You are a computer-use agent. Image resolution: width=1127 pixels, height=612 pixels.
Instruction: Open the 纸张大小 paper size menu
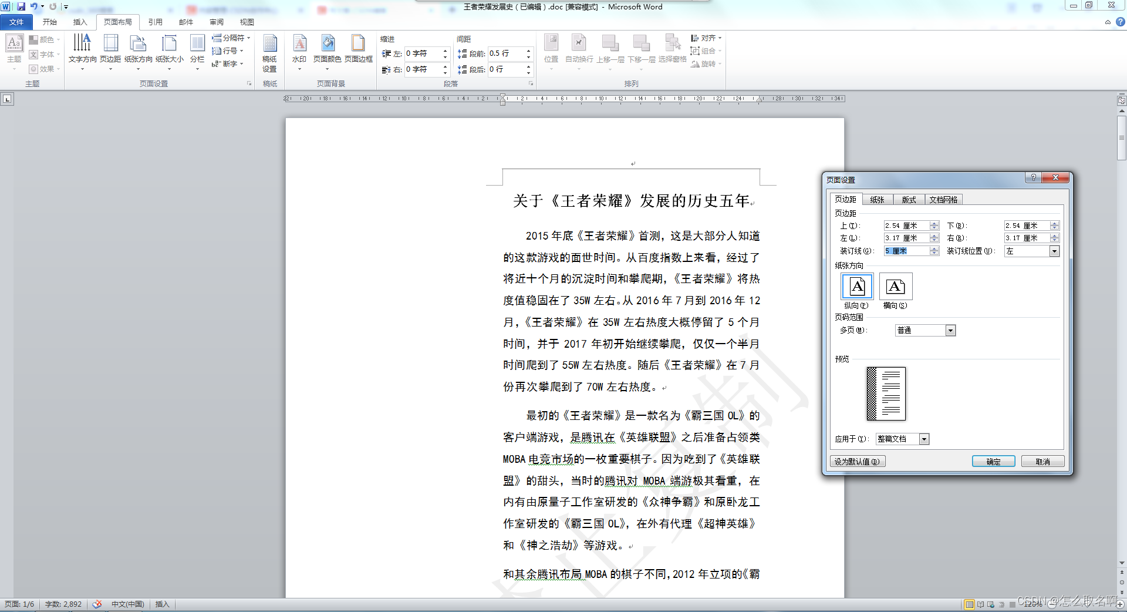click(170, 52)
